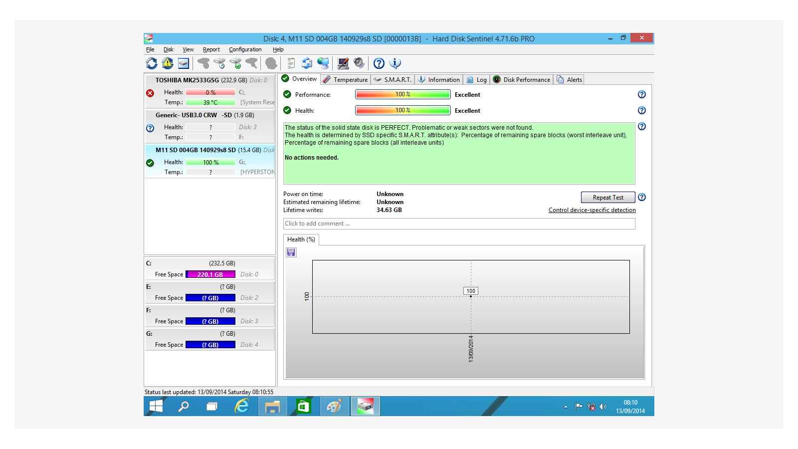The height and width of the screenshot is (449, 798).
Task: Open Windows Store from the taskbar
Action: click(303, 407)
